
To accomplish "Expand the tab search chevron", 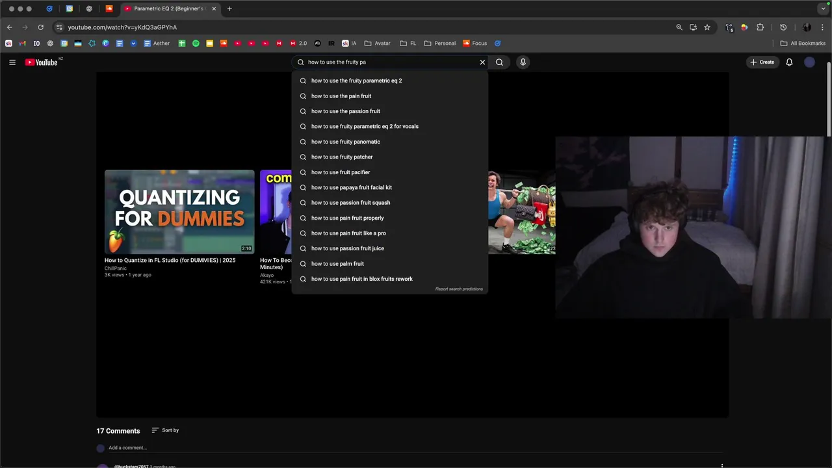I will [824, 9].
